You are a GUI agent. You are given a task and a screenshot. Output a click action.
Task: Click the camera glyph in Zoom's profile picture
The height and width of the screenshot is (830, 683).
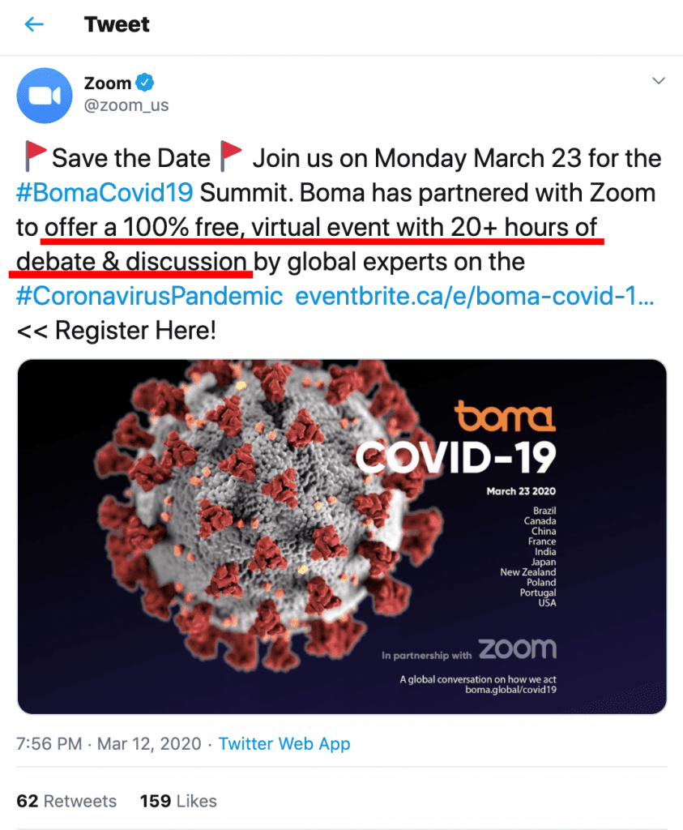45,96
